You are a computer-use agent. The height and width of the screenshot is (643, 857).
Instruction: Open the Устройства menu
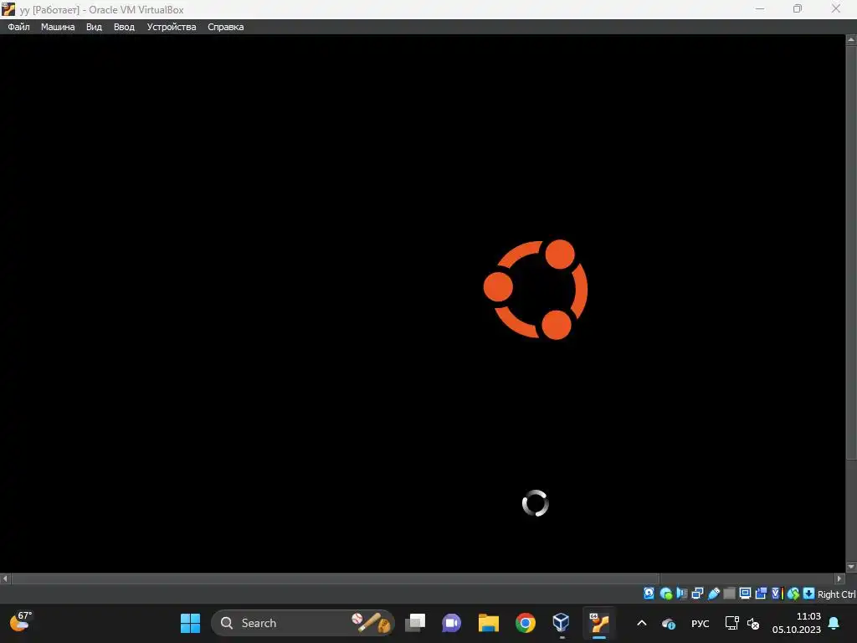(x=171, y=27)
